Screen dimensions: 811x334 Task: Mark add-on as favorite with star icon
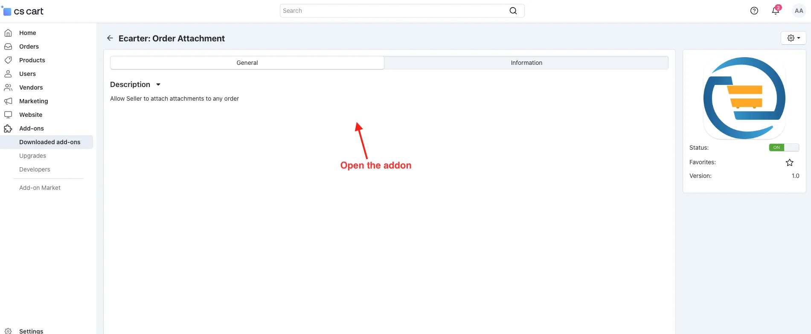point(790,163)
